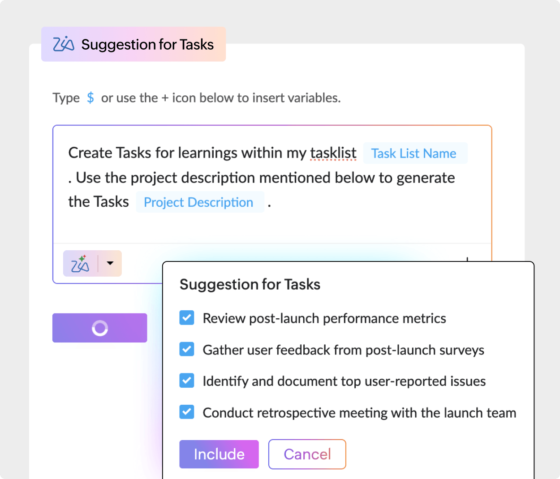Toggle the Gather user feedback checkbox
Image resolution: width=560 pixels, height=479 pixels.
point(186,349)
